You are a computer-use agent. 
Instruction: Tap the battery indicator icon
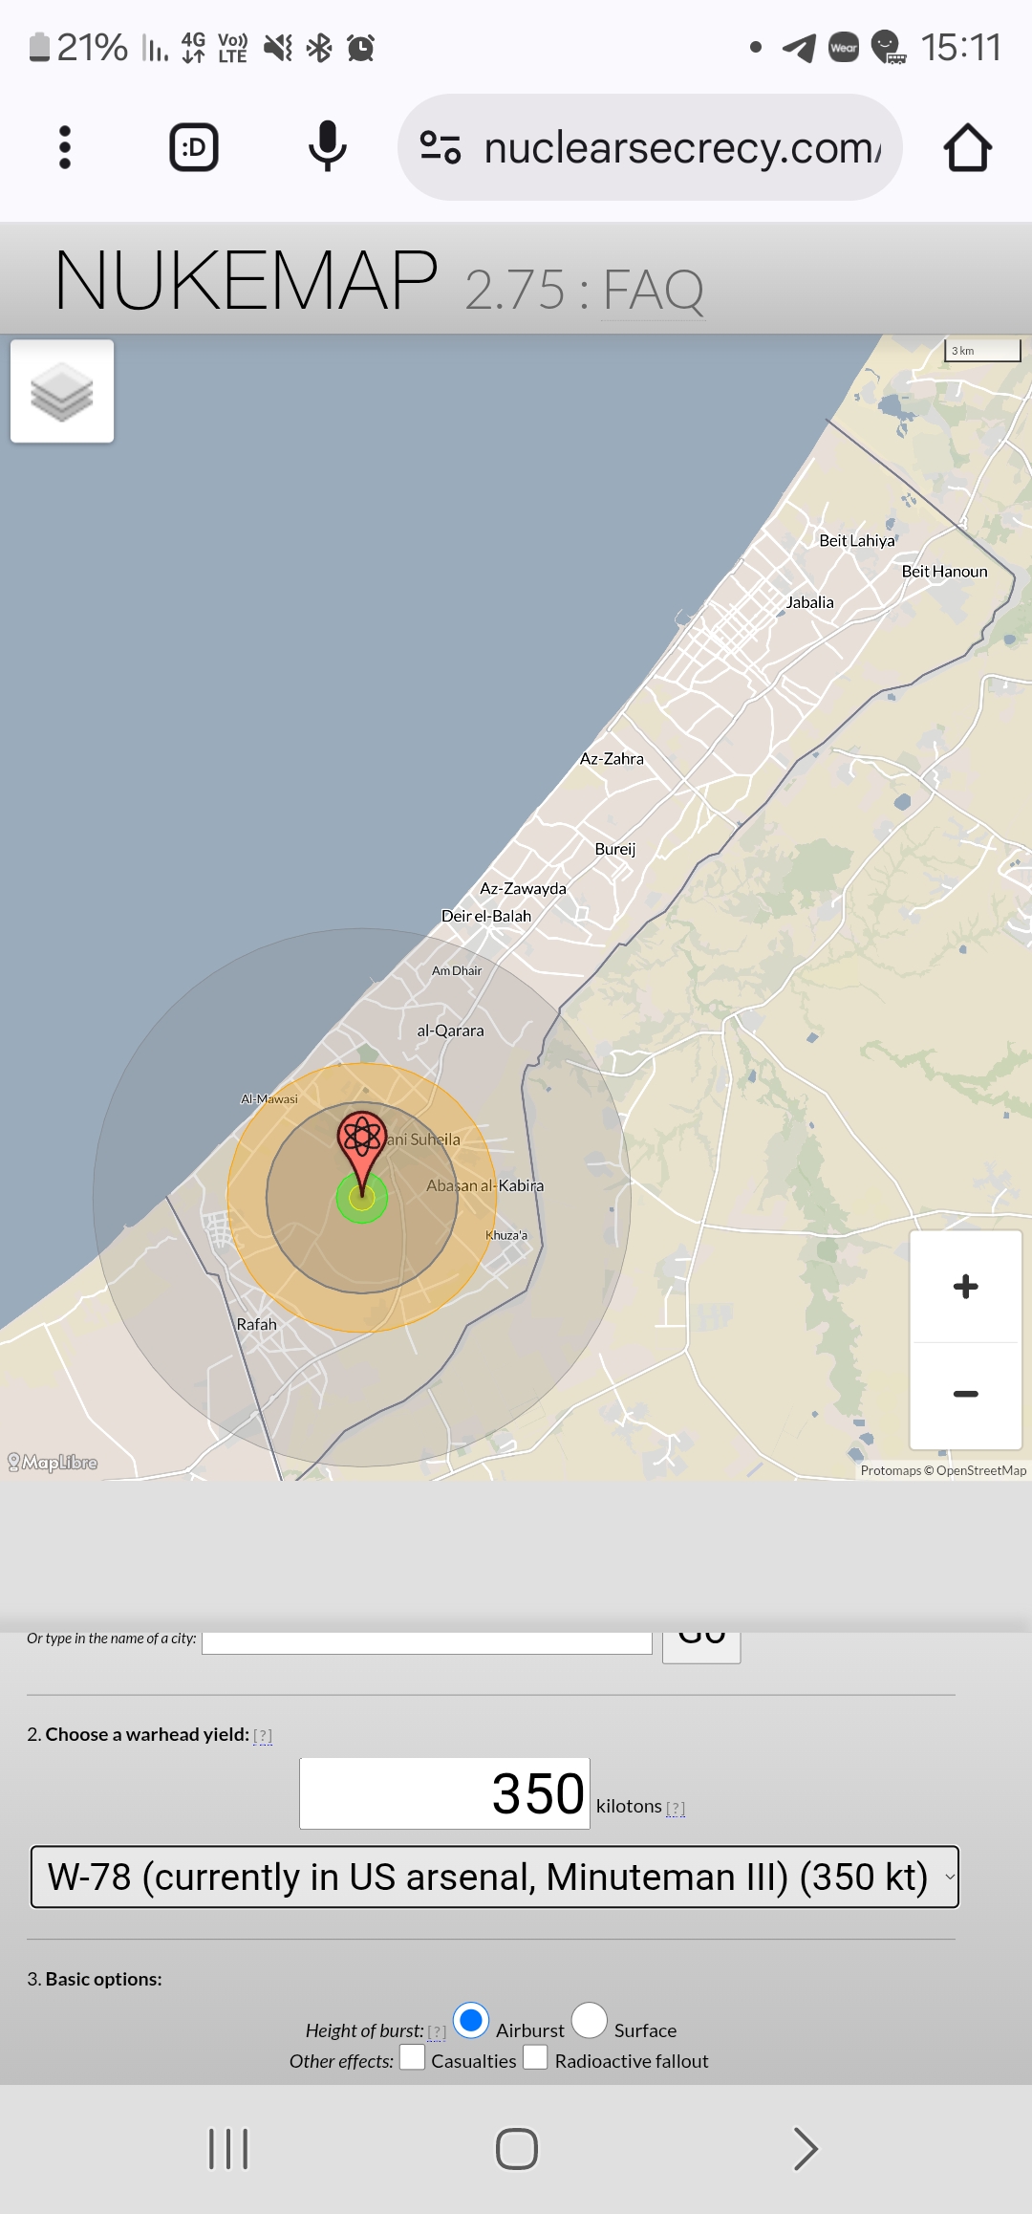39,47
